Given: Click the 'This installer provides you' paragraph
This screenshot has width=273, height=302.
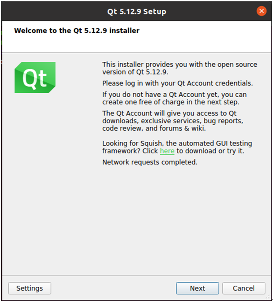Looking at the screenshot, I should coord(179,68).
